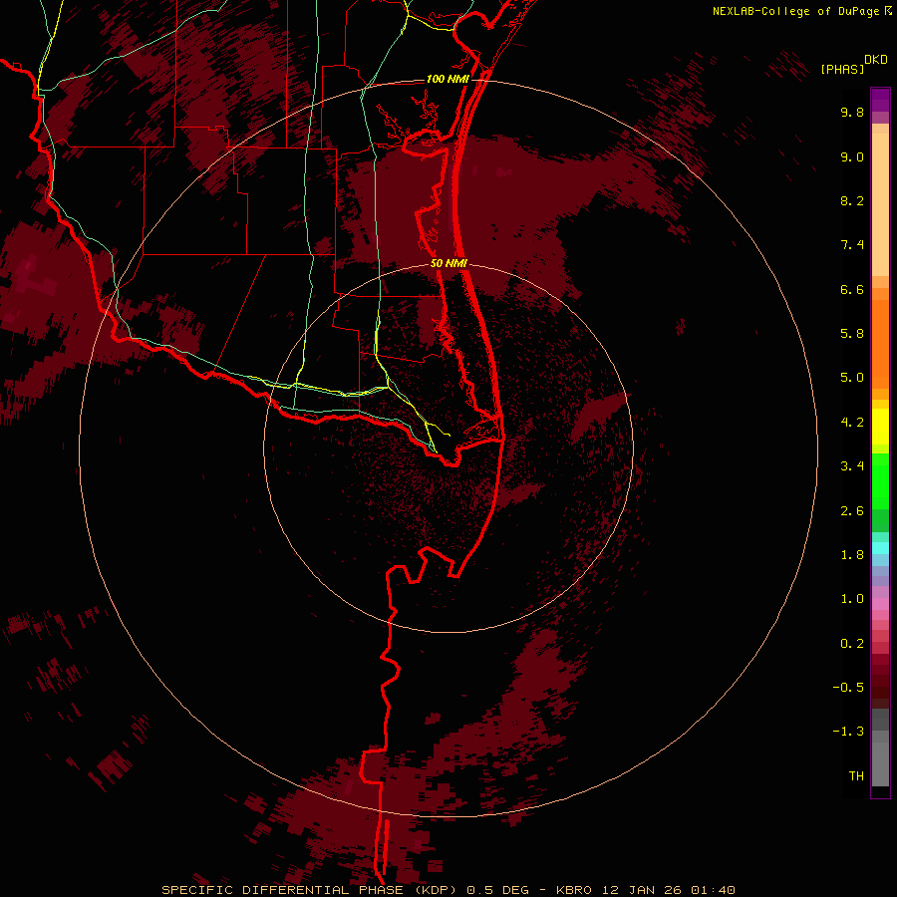
Task: Pick the gray TH legend color band
Action: pyautogui.click(x=880, y=765)
